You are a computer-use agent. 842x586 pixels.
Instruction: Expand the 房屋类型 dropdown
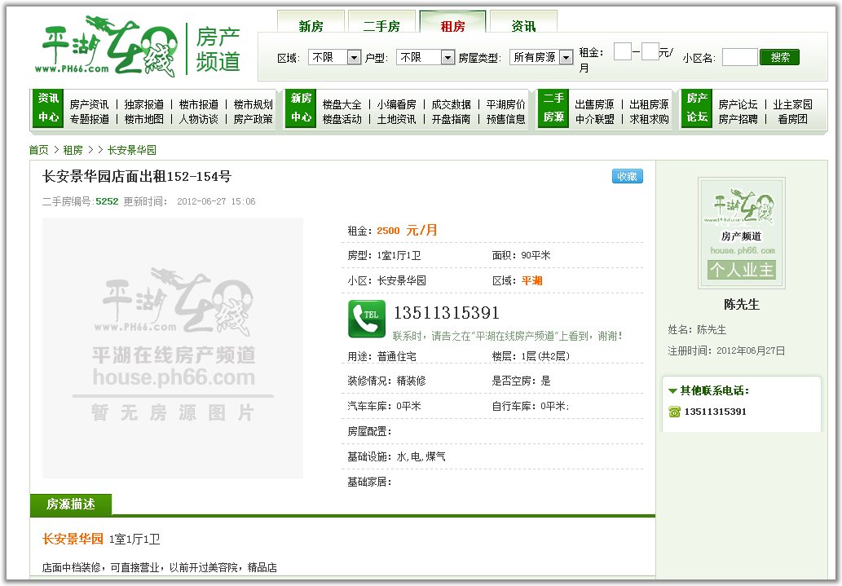540,57
